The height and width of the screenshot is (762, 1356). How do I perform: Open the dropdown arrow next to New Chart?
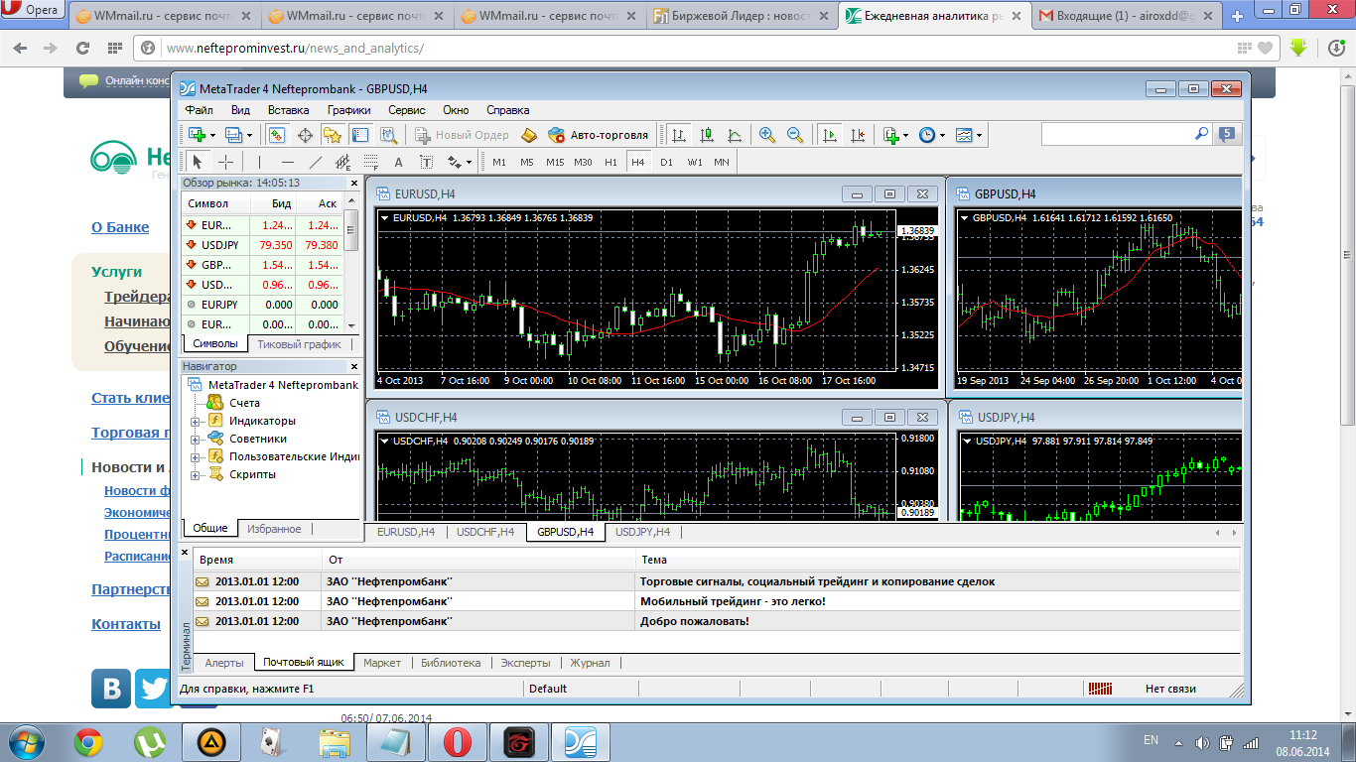coord(212,135)
